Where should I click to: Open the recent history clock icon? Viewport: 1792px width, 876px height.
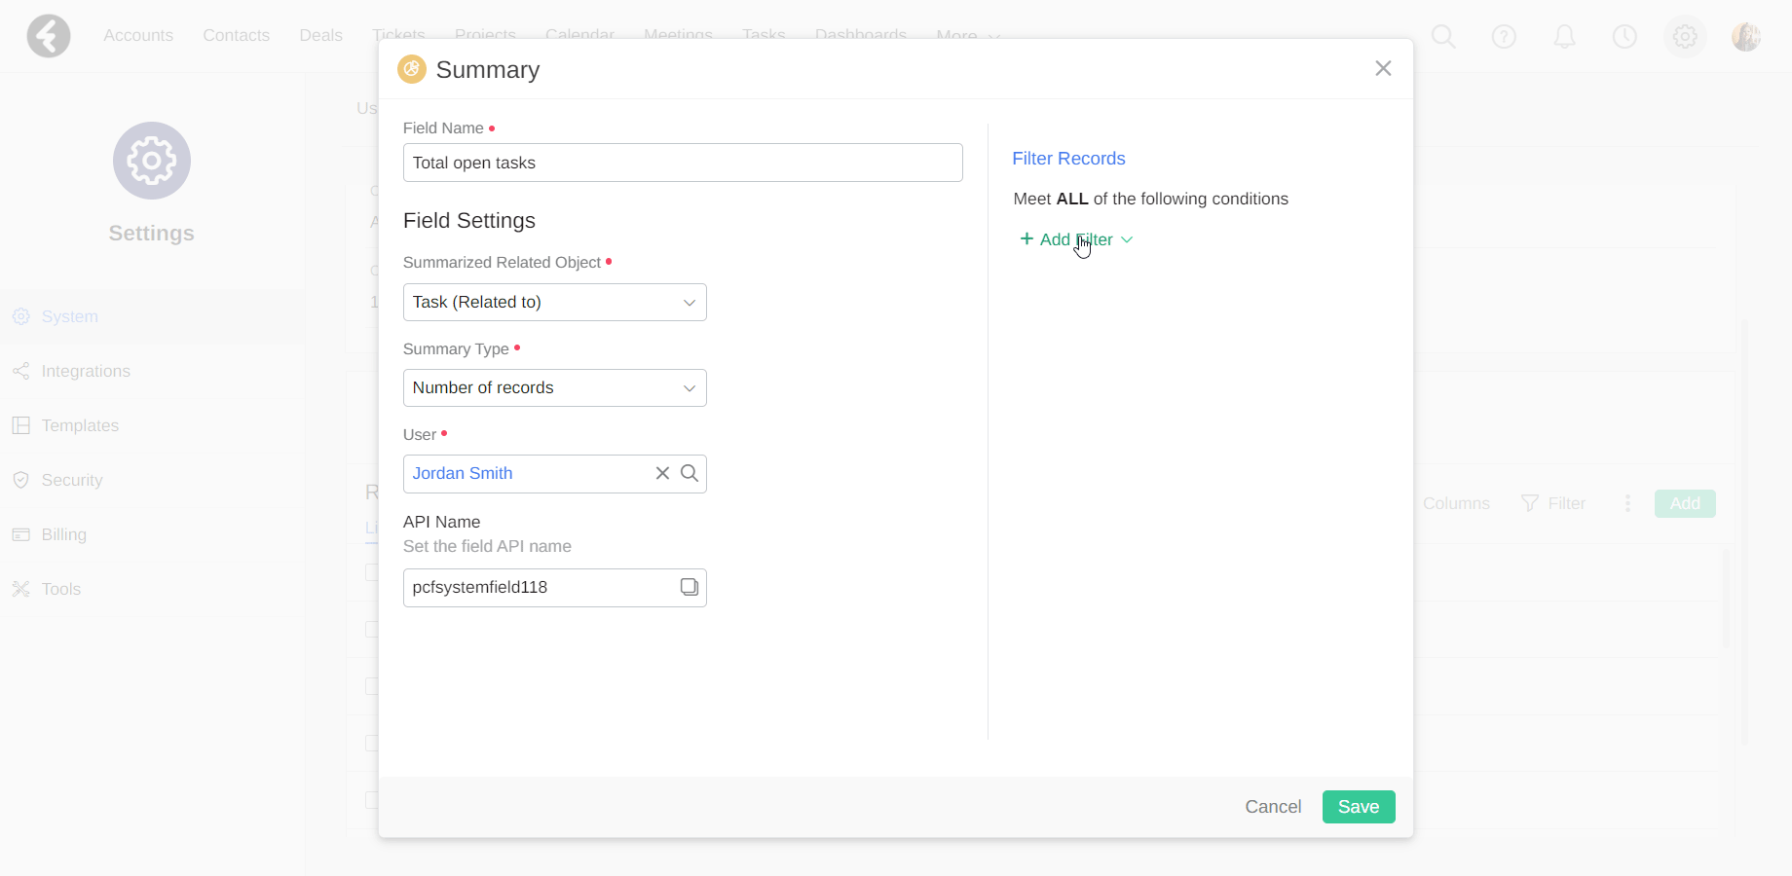pos(1624,37)
